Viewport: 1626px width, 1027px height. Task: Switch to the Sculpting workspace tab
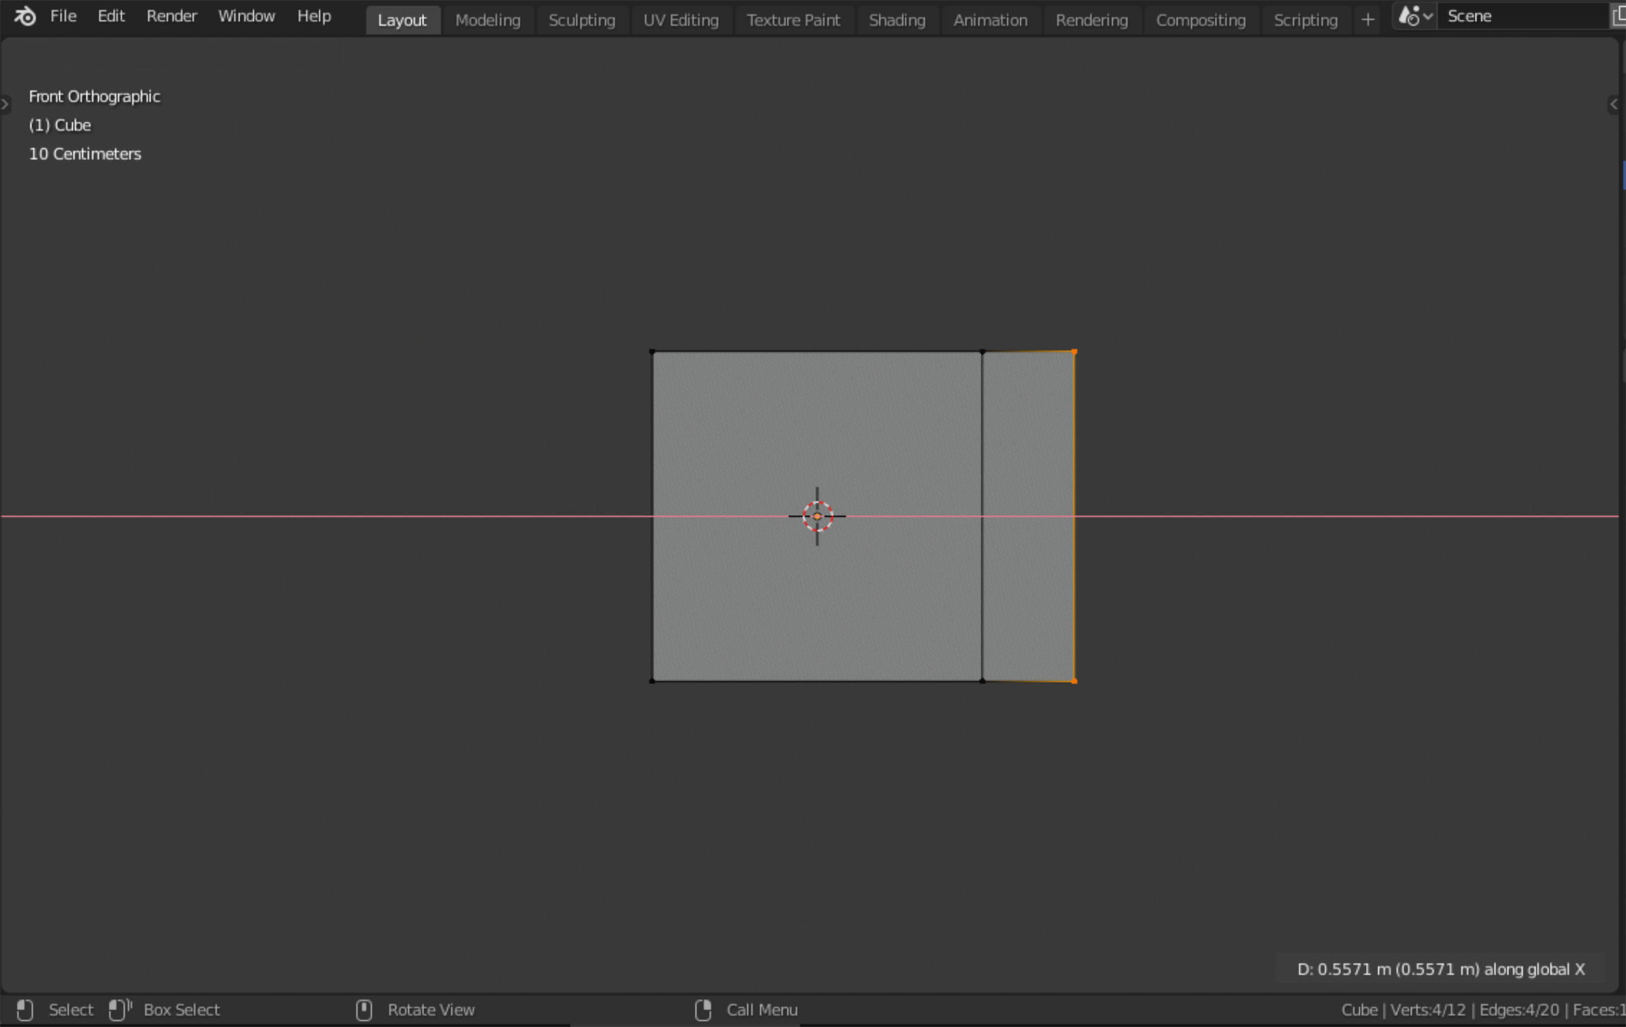click(581, 20)
